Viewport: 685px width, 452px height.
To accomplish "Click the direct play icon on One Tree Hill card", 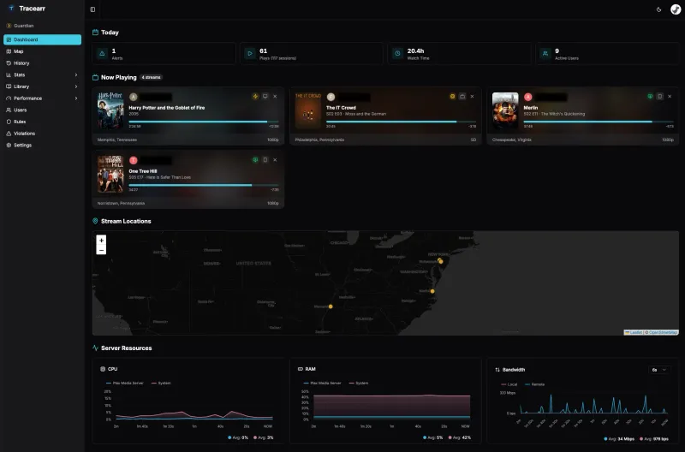I will (255, 160).
